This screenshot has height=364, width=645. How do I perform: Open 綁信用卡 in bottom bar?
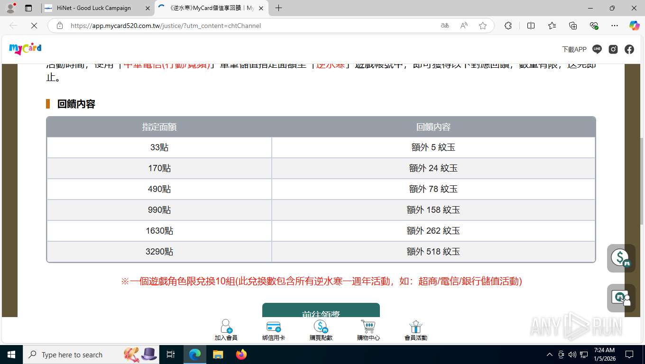[274, 330]
